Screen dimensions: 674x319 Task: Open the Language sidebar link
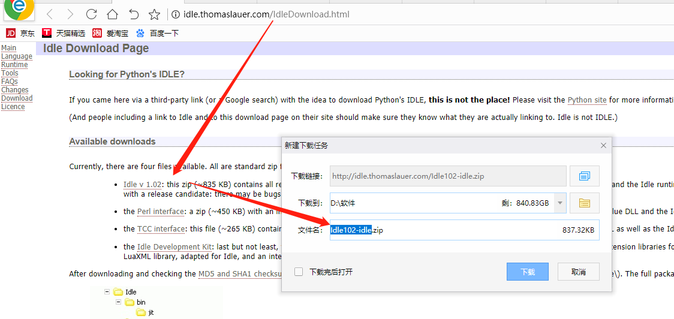[x=17, y=56]
